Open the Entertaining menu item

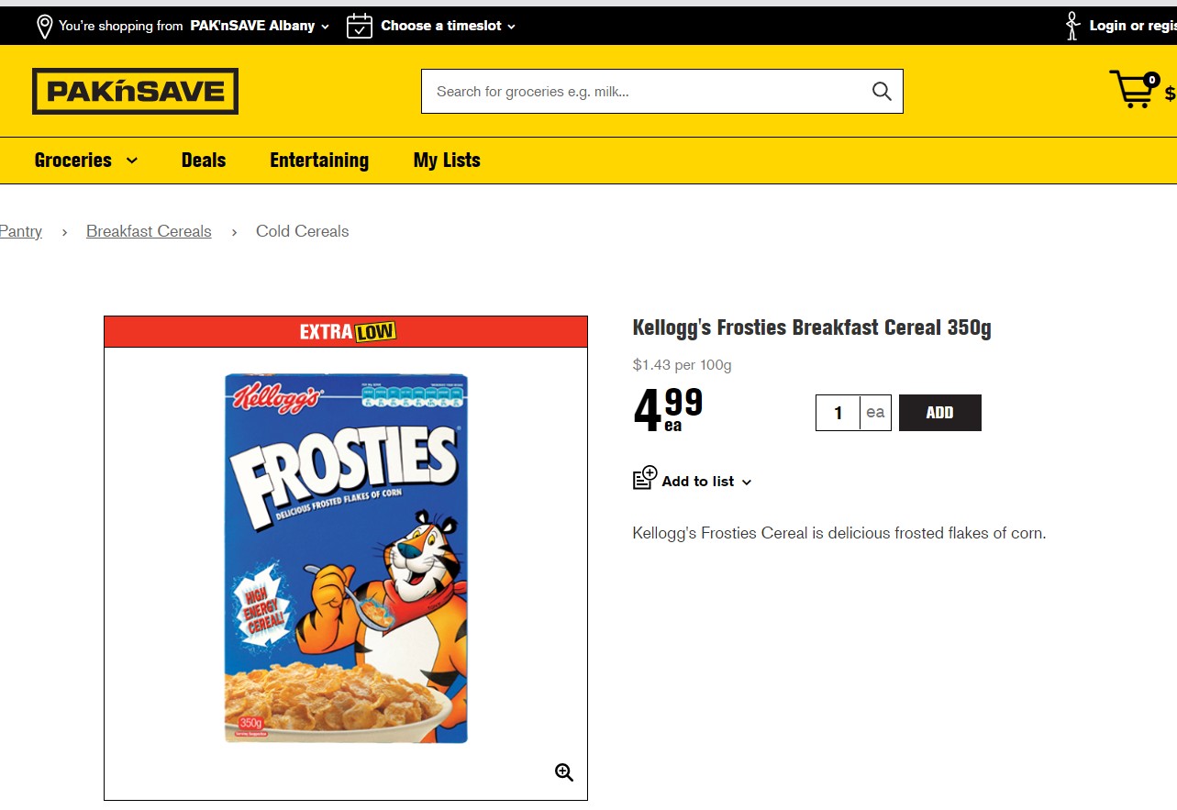pyautogui.click(x=319, y=161)
